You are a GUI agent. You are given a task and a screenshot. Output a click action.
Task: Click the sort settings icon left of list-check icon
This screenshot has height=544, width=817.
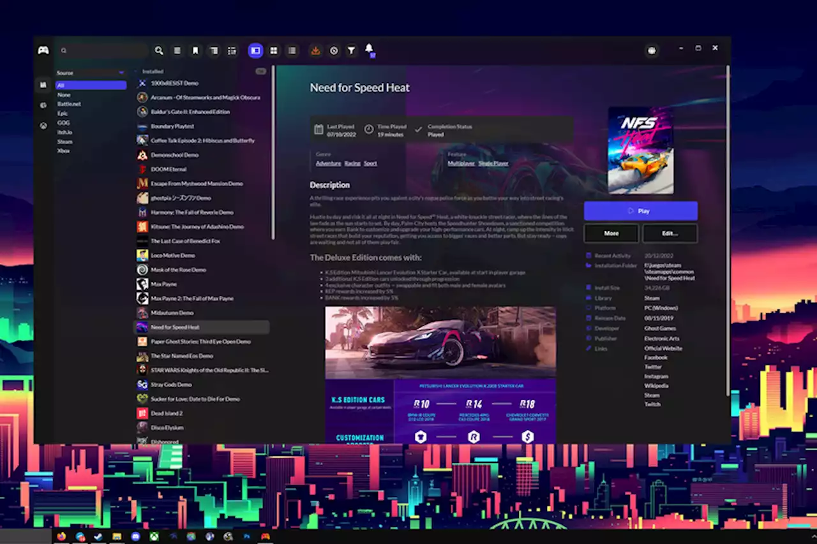214,50
